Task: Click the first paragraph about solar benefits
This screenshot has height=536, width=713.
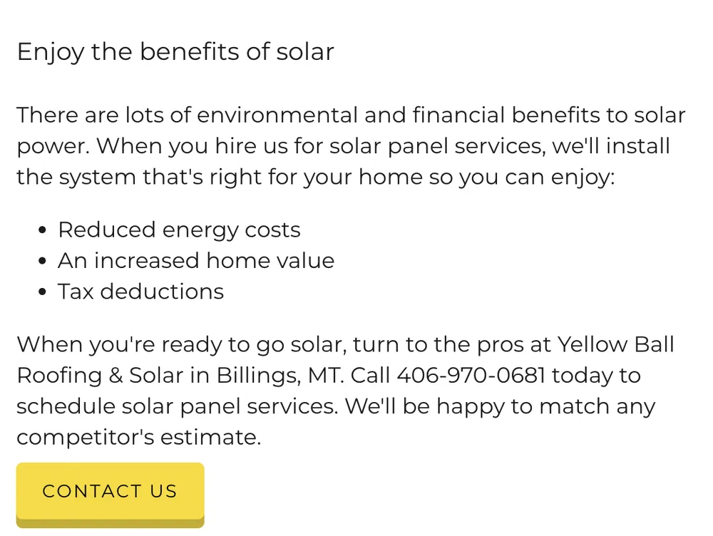Action: [351, 145]
